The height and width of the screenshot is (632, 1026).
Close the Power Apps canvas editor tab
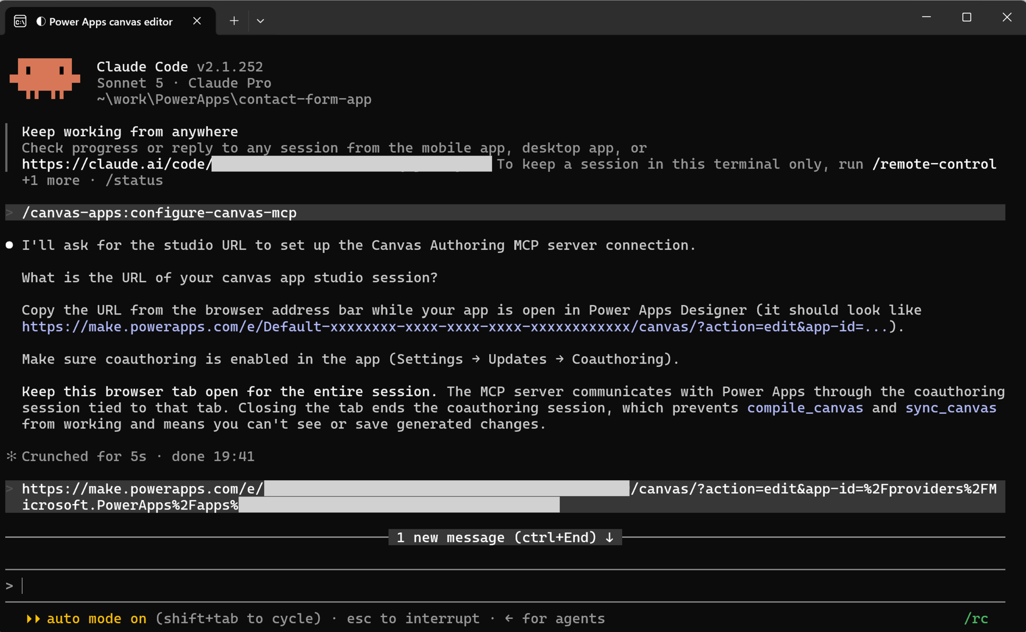click(197, 21)
